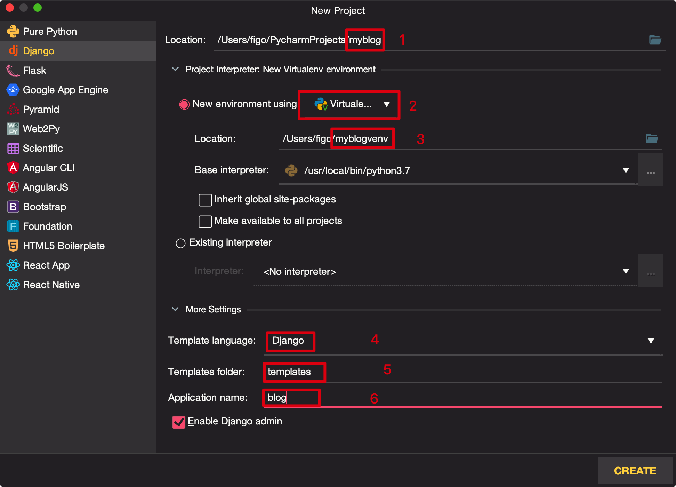Select HTML5 Boilerplate project type
The height and width of the screenshot is (487, 676).
[x=78, y=246]
